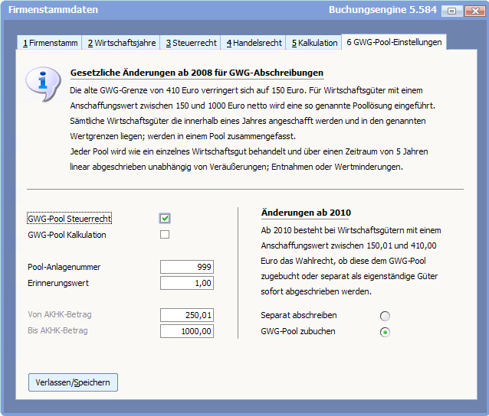Choose the GWG-Pool zubuchen radio option
The width and height of the screenshot is (489, 416).
coord(385,332)
